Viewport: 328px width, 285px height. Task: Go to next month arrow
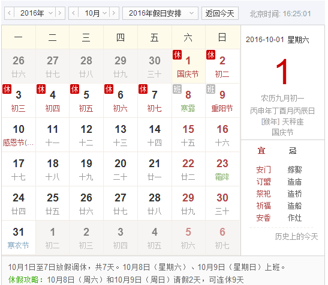click(x=114, y=13)
